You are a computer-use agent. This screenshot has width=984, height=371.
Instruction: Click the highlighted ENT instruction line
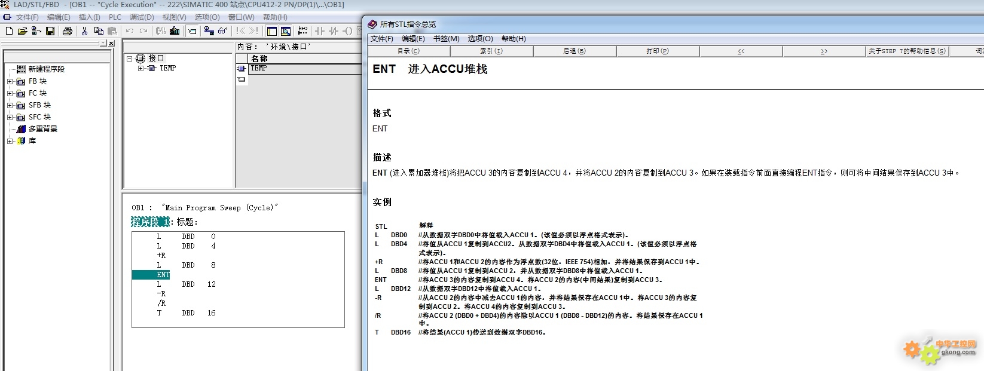151,275
